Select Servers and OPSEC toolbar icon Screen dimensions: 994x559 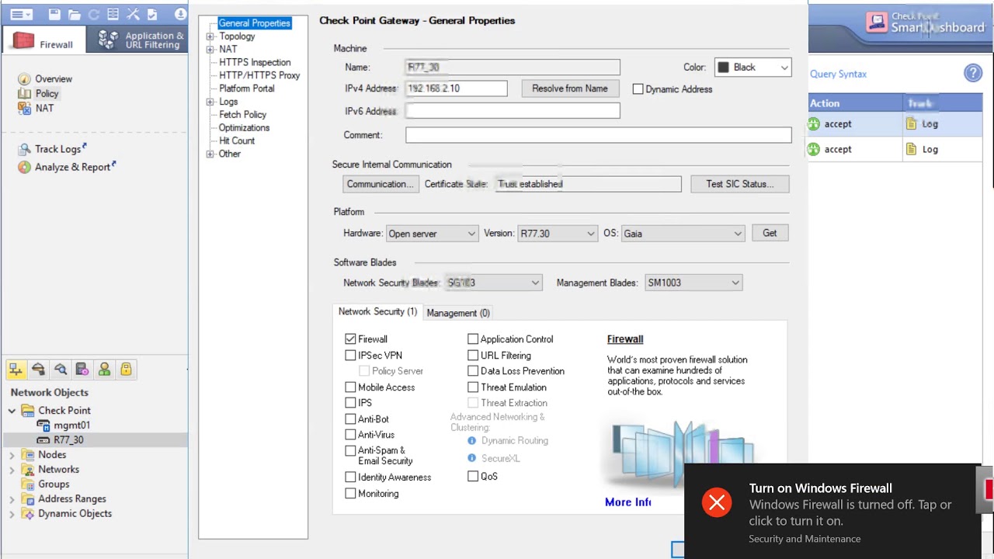click(x=82, y=370)
